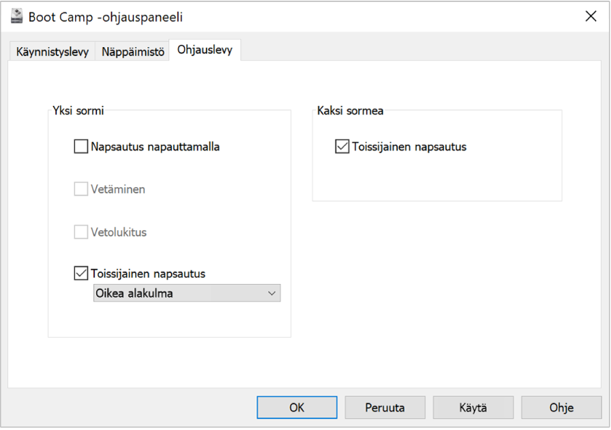Switch to the Käynnistyslevy tab

pyautogui.click(x=53, y=51)
